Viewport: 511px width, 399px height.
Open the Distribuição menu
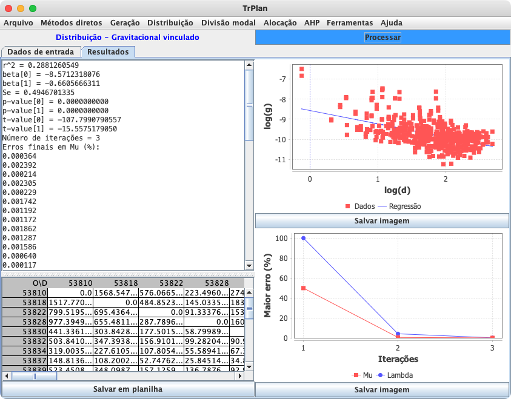(x=170, y=23)
